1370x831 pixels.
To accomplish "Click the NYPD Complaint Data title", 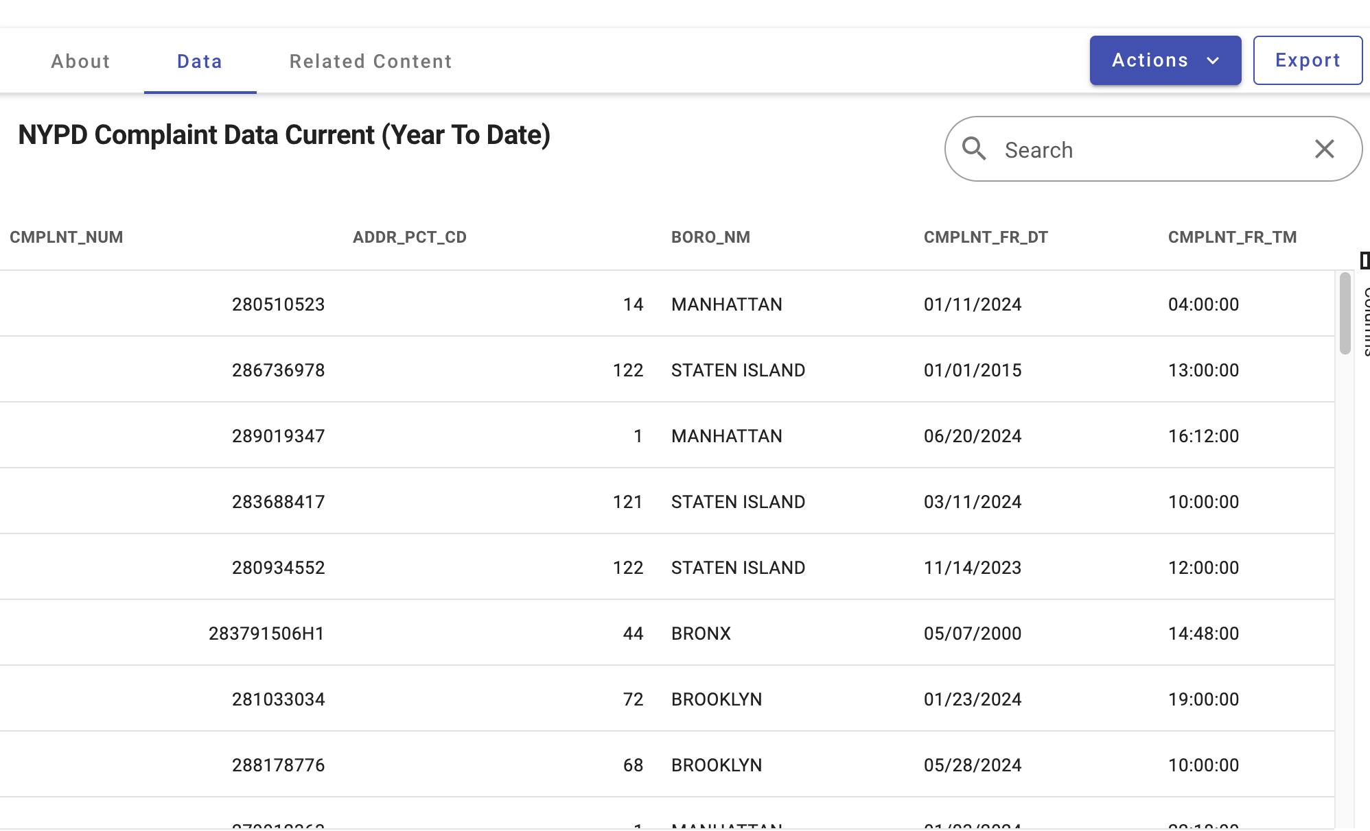I will (x=284, y=135).
